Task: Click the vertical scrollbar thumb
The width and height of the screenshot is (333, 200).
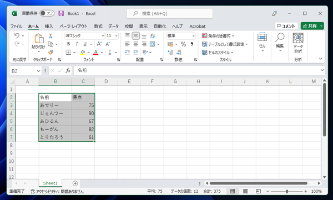Action: pyautogui.click(x=324, y=110)
